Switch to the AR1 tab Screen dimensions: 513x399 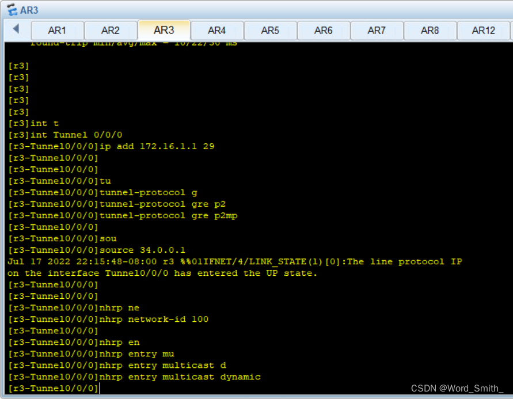[x=57, y=31]
